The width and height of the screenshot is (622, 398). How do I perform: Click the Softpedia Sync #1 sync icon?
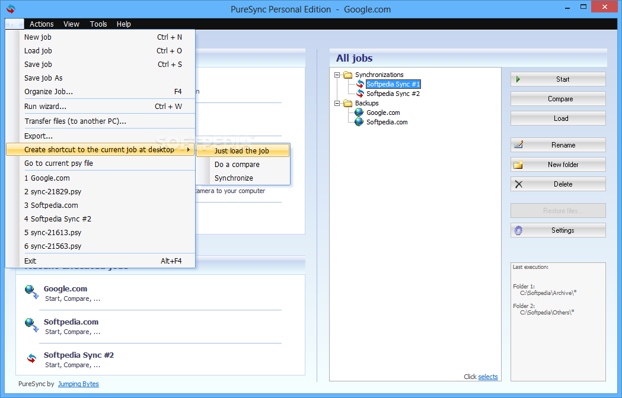[x=360, y=84]
